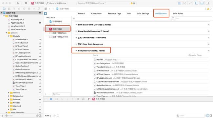Click the Debug Memory Graph icon
213x118 pixels.
pyautogui.click(x=83, y=99)
